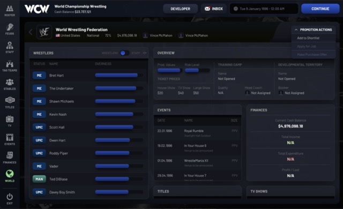Open the WrestleMania XII event
The width and height of the screenshot is (343, 209).
pyautogui.click(x=198, y=163)
